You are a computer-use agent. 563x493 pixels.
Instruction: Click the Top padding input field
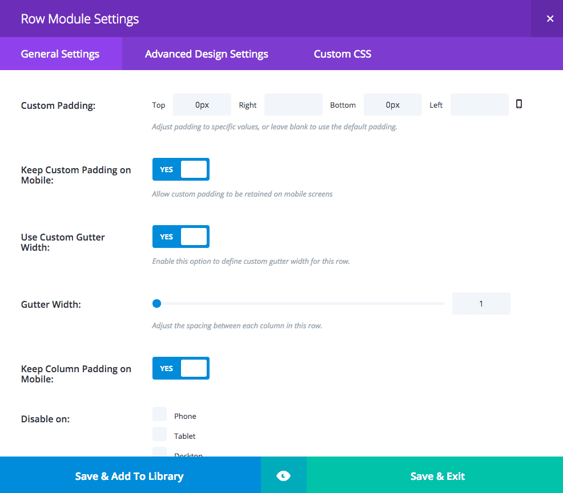(x=202, y=105)
